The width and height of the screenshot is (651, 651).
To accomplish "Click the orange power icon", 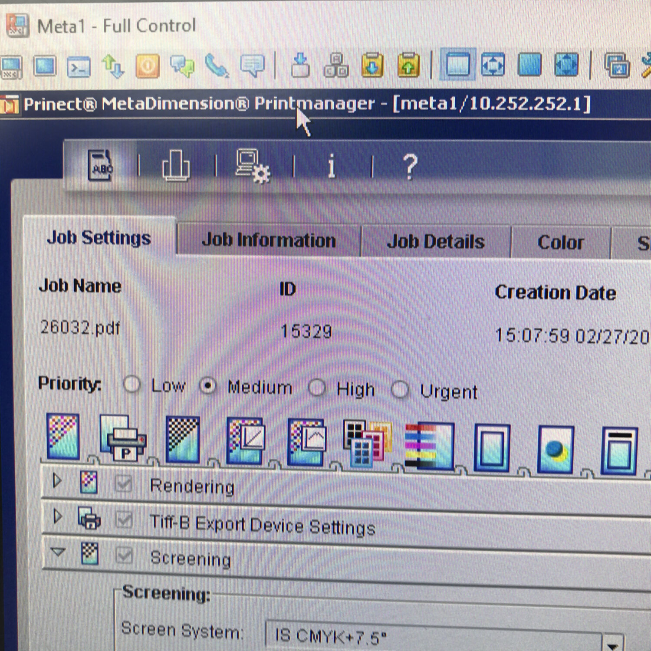I will coord(148,66).
